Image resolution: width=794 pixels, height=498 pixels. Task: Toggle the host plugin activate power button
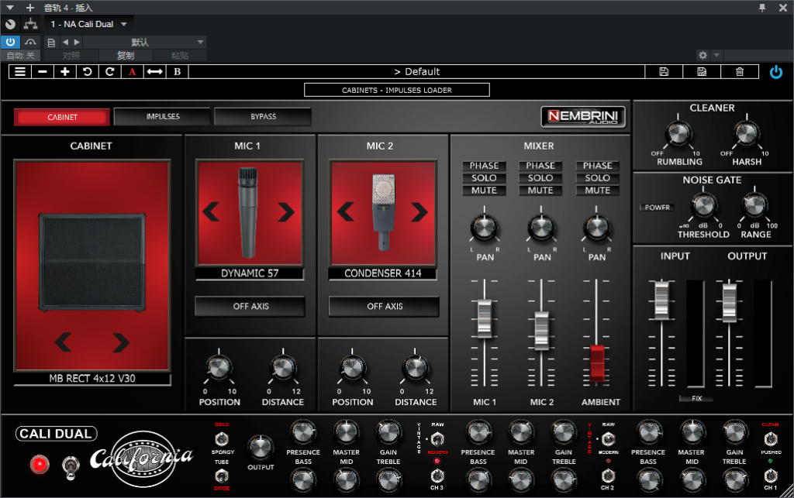10,42
